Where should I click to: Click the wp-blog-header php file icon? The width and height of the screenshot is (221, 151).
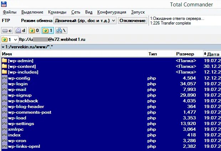5,107
